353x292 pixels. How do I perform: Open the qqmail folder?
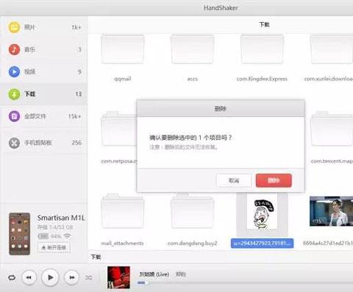click(x=123, y=50)
